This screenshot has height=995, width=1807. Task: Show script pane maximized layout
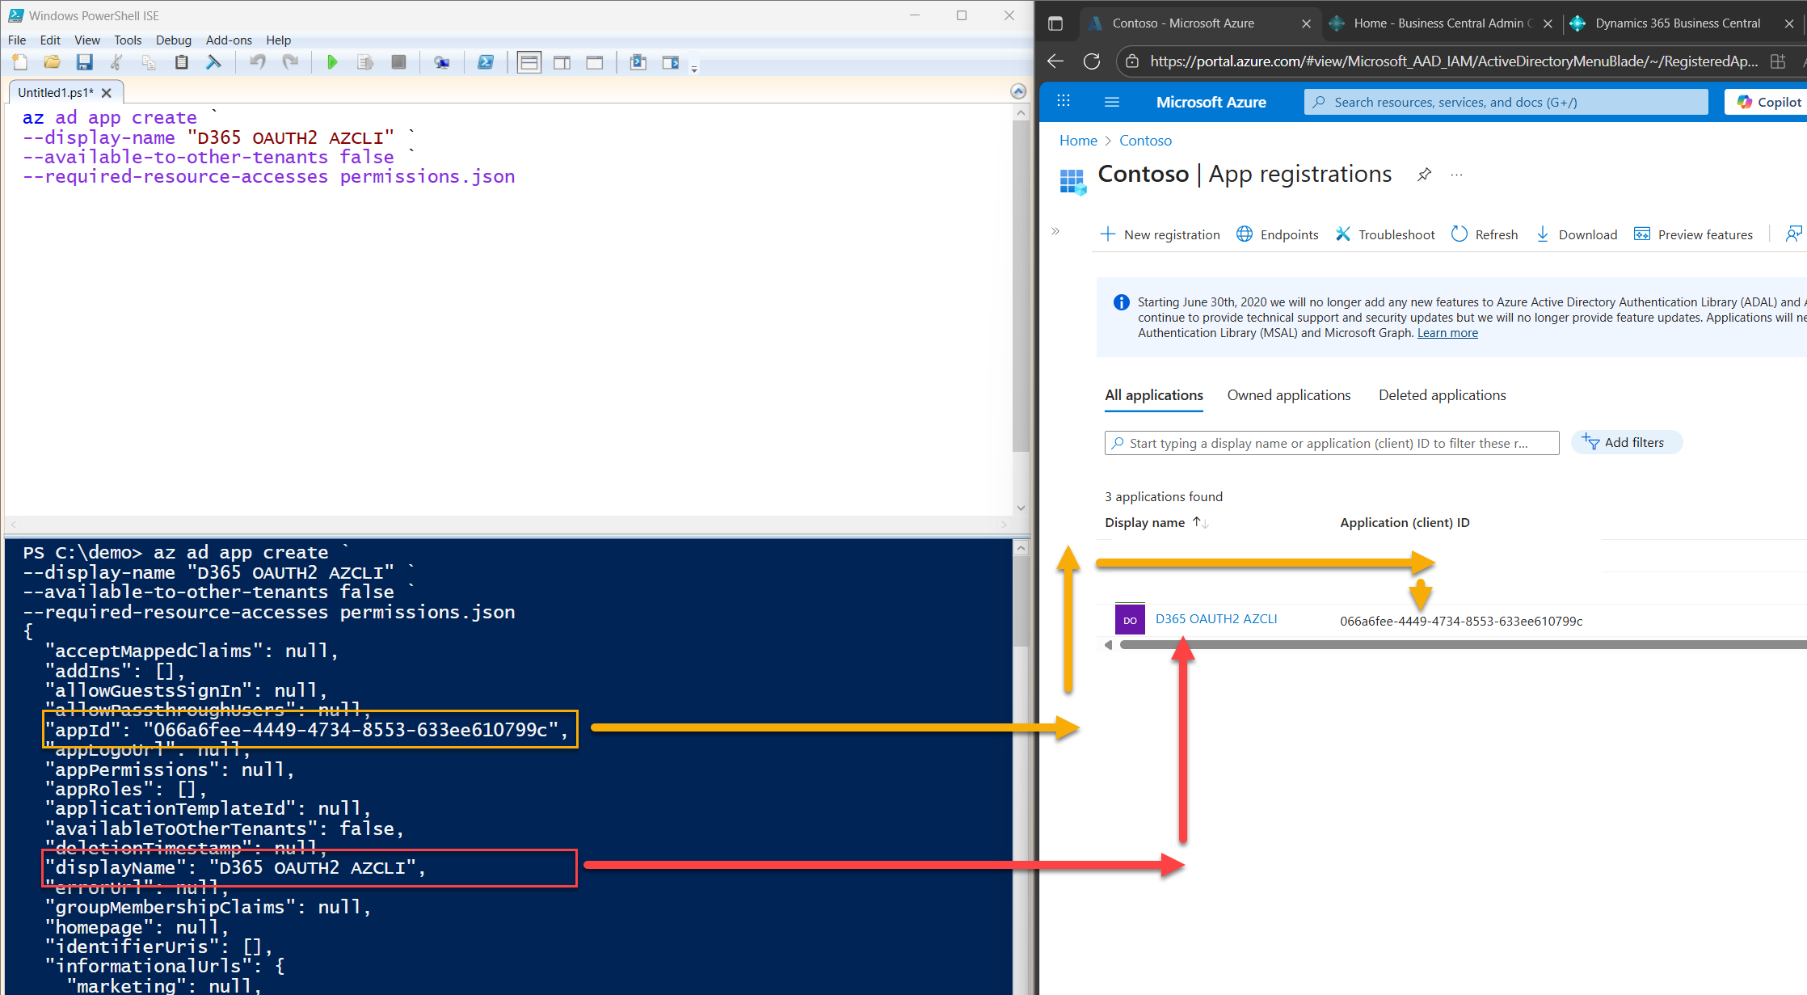[595, 62]
